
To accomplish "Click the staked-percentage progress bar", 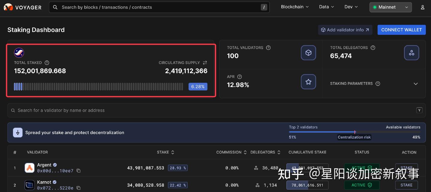I will pyautogui.click(x=98, y=87).
